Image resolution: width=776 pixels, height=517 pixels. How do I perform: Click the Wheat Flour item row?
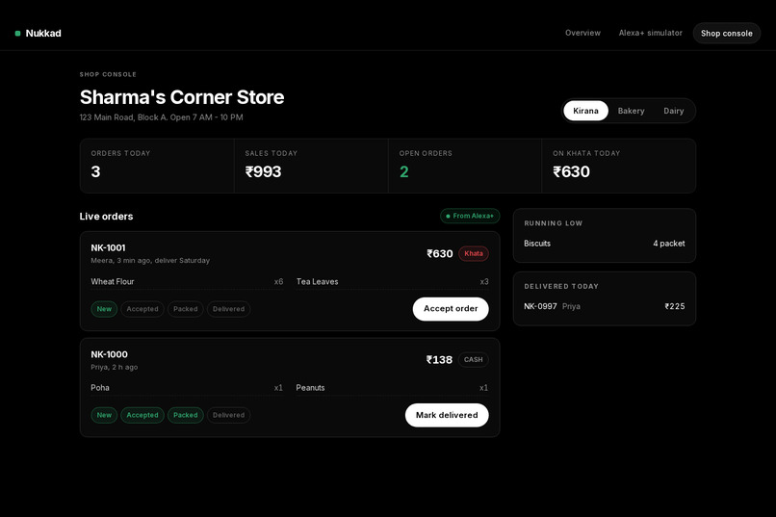click(187, 281)
